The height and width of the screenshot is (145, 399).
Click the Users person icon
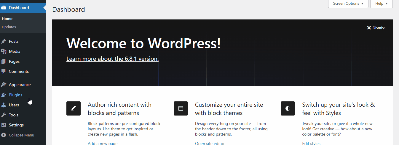pyautogui.click(x=4, y=105)
